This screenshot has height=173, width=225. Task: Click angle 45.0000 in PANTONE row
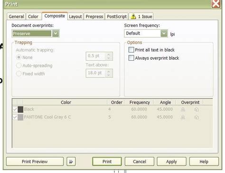click(x=165, y=117)
